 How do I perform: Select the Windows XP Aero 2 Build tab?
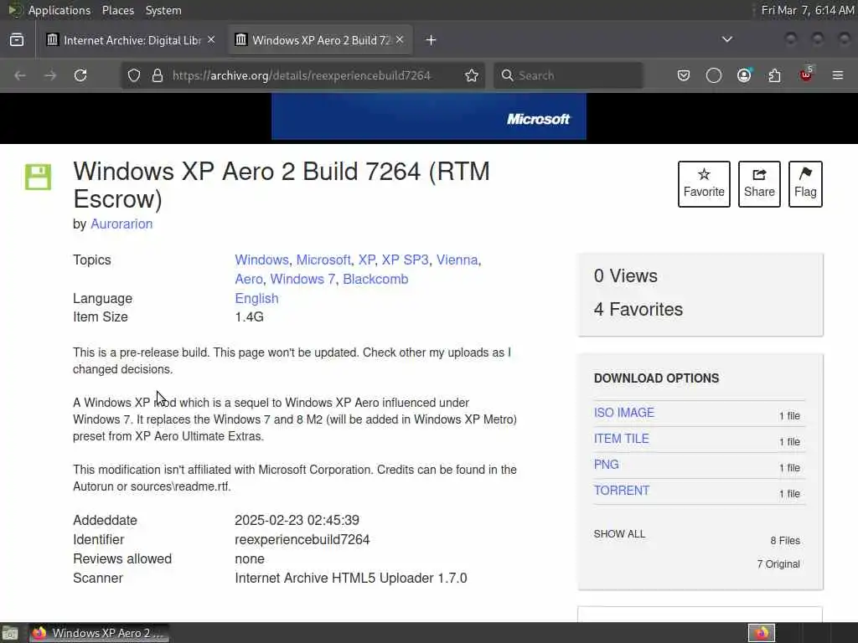(x=321, y=40)
